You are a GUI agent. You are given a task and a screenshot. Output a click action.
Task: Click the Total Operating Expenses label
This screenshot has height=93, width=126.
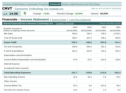click(x=18, y=73)
